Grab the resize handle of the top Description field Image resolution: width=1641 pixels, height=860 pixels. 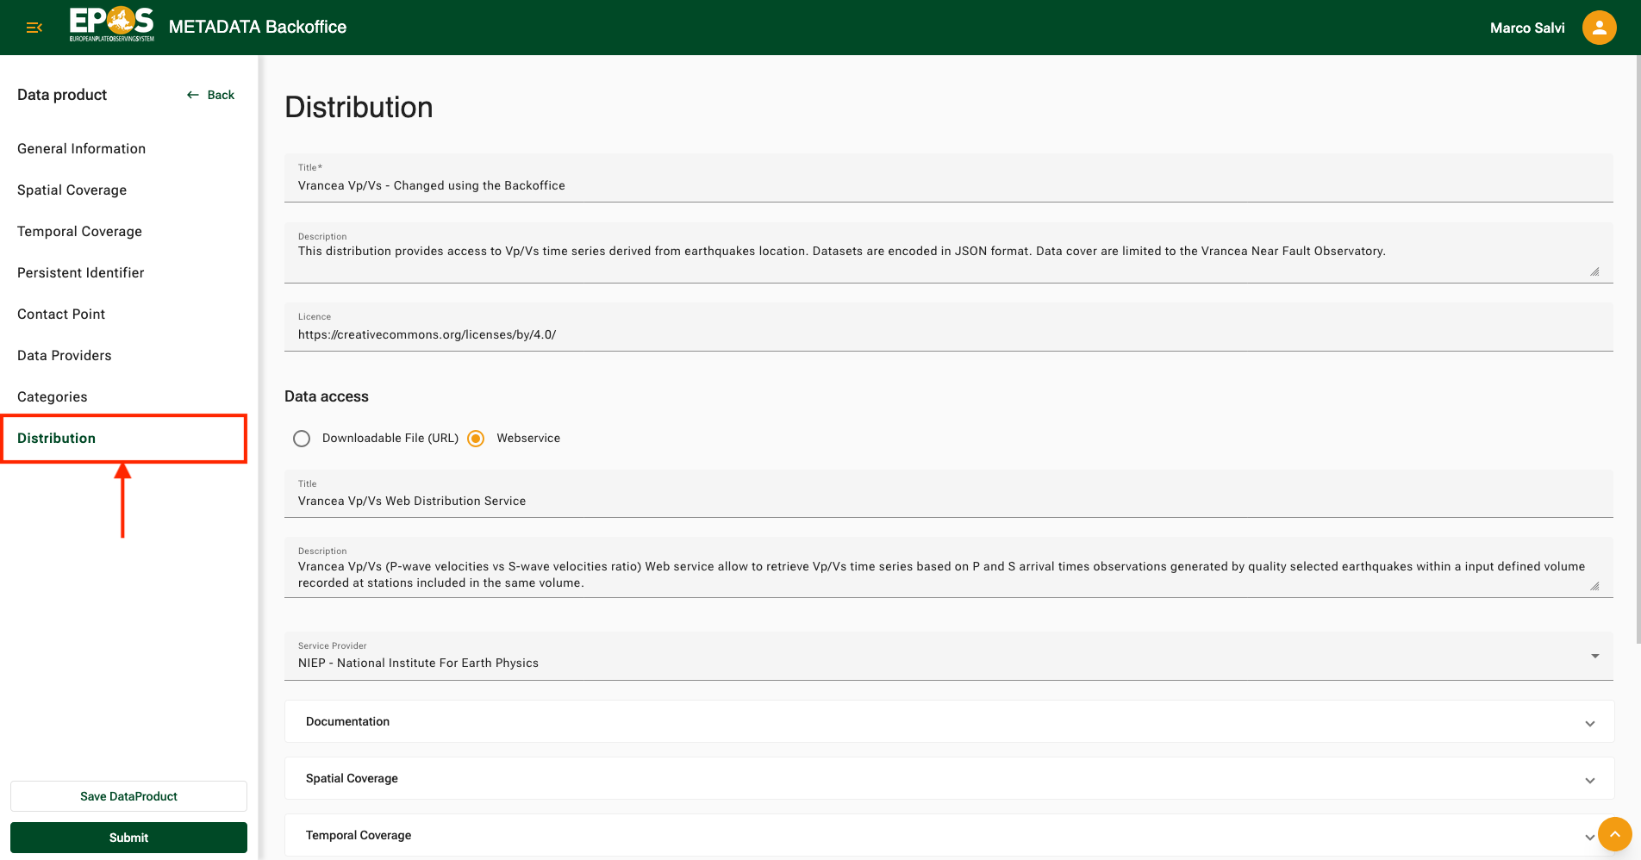[x=1594, y=271]
